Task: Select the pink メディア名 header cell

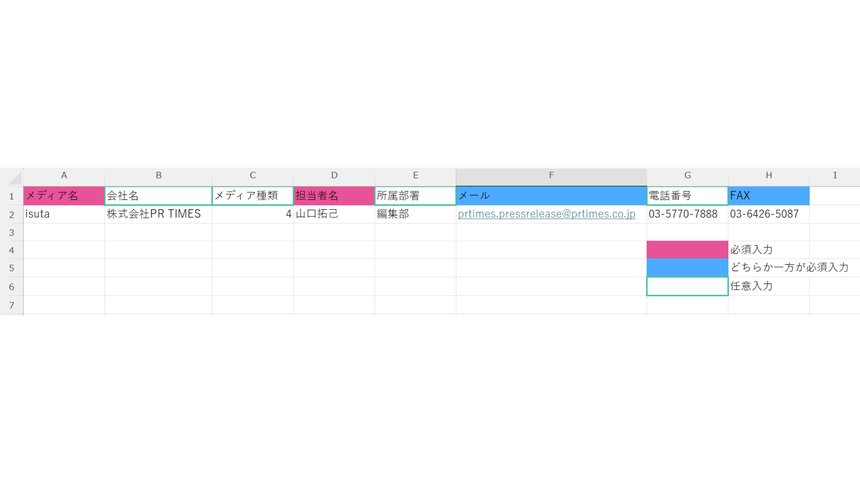Action: (64, 196)
